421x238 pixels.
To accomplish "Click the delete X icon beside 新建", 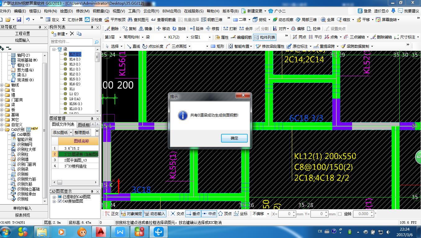I will click(x=72, y=33).
